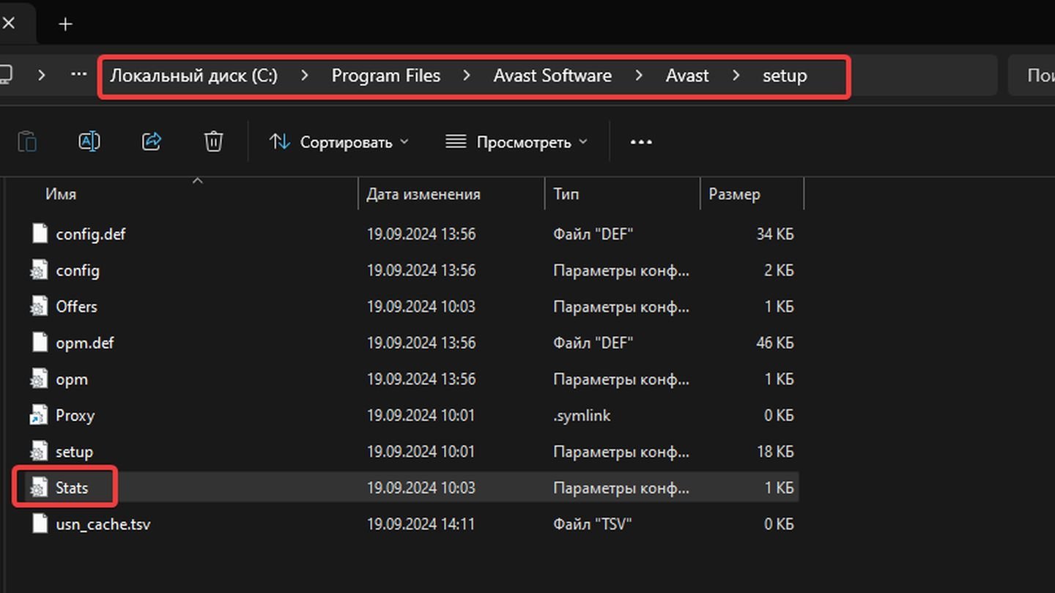Screen dimensions: 1055x593
Task: Click date 19.09.2024 14:11 of usn_cache.tsv
Action: coord(421,524)
